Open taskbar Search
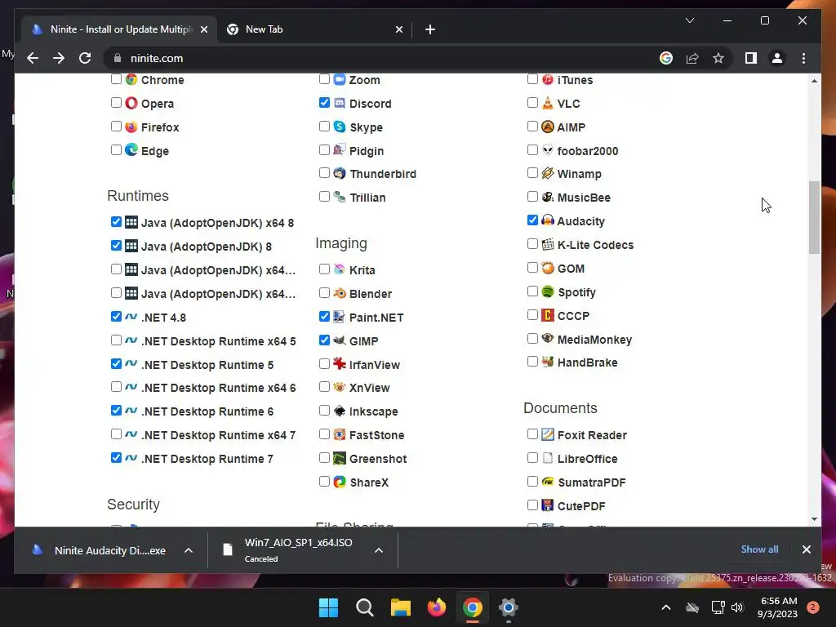The width and height of the screenshot is (836, 627). 365,607
